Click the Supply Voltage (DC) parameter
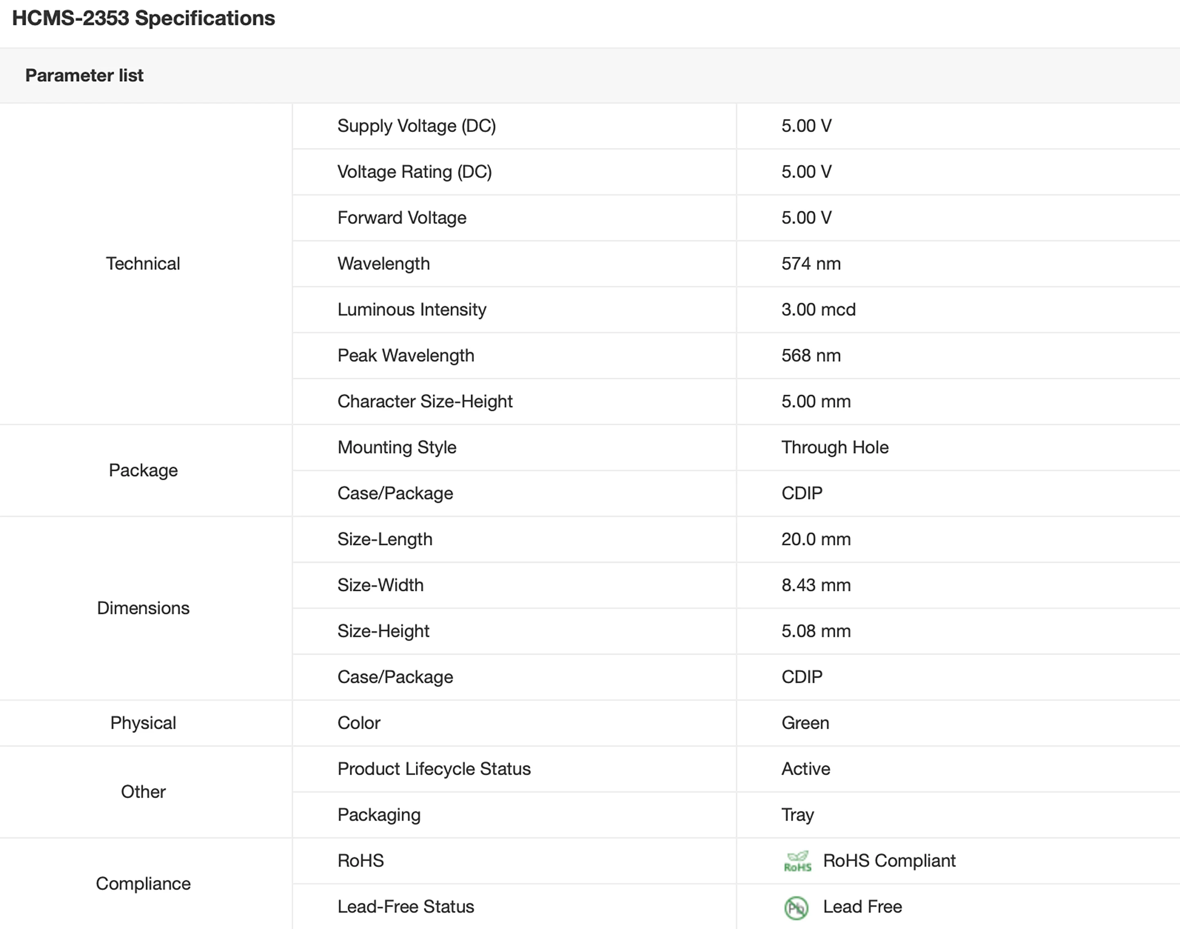This screenshot has width=1180, height=929. (416, 126)
